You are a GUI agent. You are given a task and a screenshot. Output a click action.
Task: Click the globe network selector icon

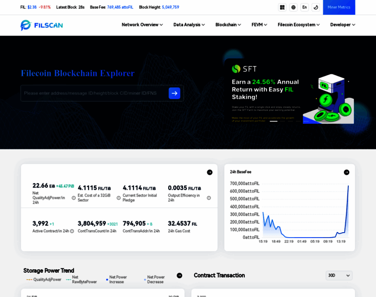tap(293, 7)
